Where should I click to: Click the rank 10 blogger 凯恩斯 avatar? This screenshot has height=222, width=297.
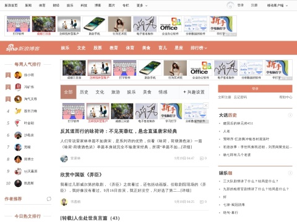point(18,183)
